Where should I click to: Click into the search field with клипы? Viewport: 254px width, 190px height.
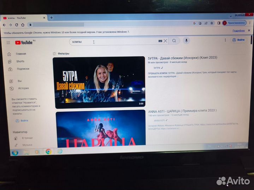tap(113, 42)
